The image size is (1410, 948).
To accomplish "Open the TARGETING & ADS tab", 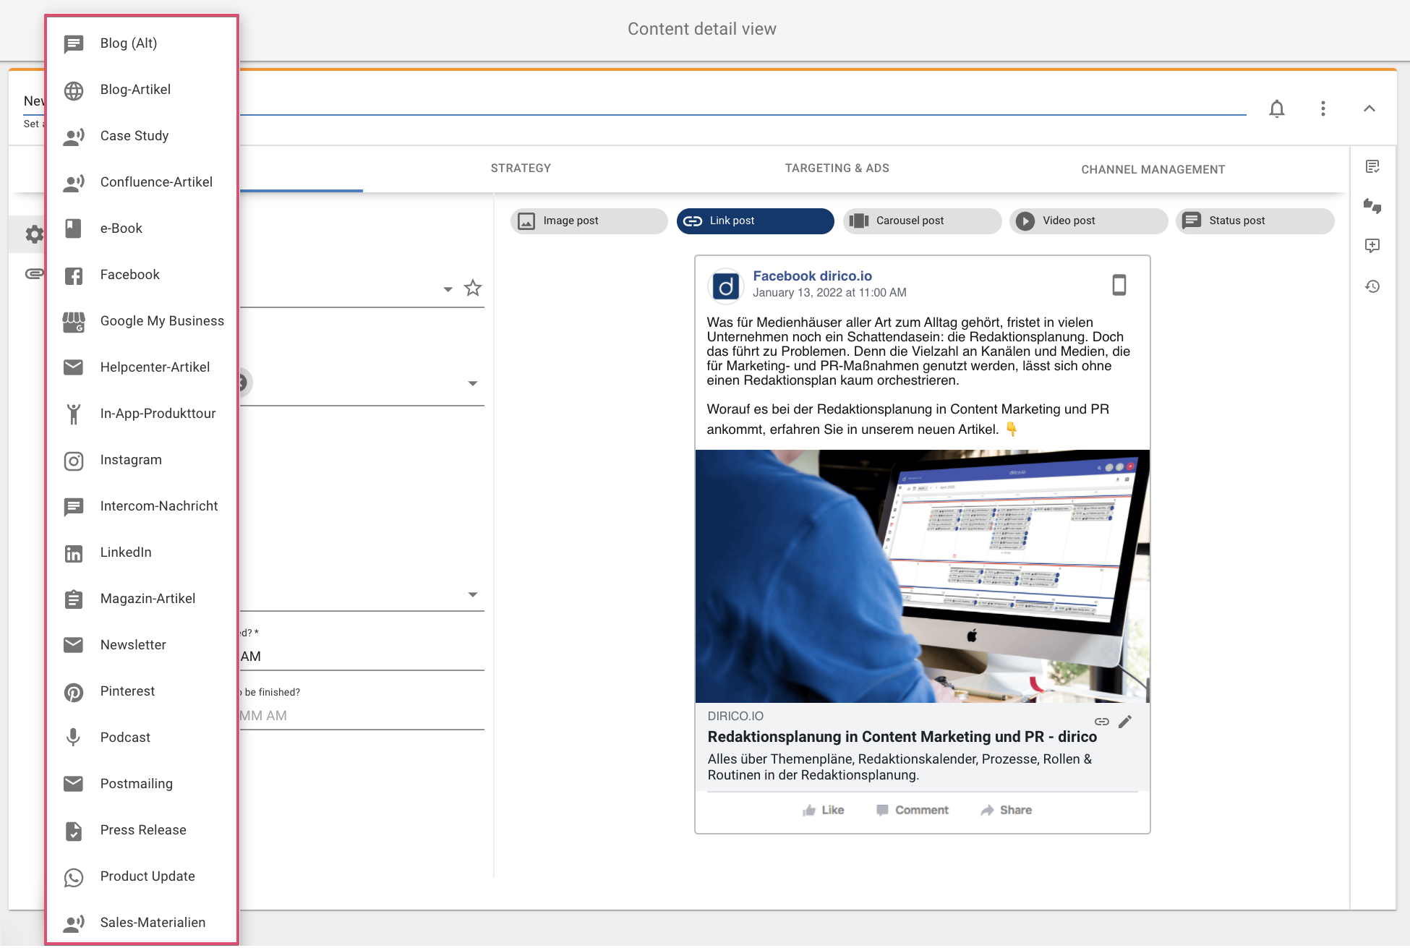I will click(x=837, y=168).
